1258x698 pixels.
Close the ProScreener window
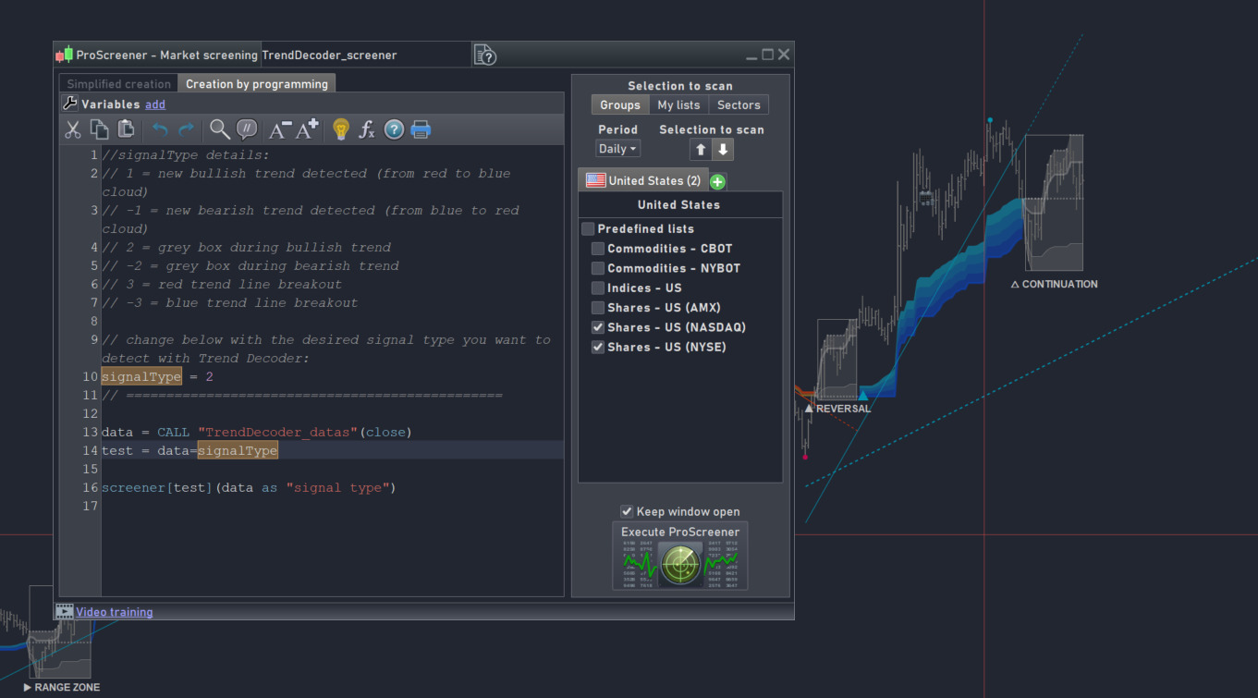coord(784,55)
